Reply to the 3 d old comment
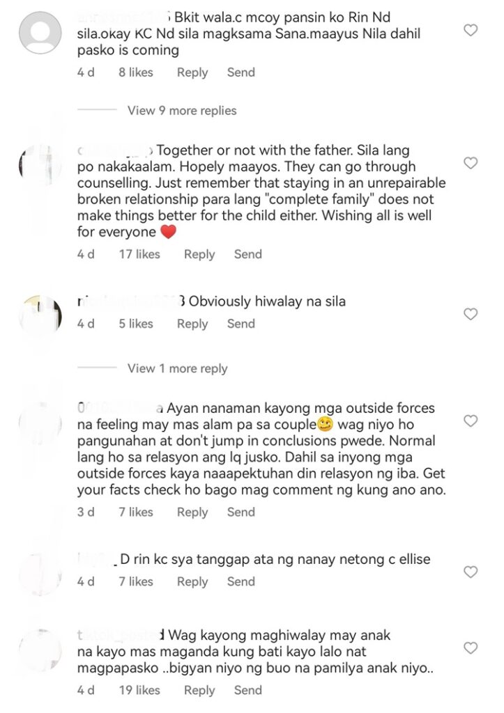The width and height of the screenshot is (504, 713). [x=192, y=512]
